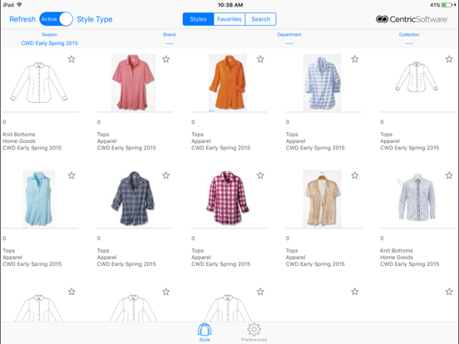
Task: Select 'Home Goods' text under mannequin shirt
Action: click(x=397, y=258)
